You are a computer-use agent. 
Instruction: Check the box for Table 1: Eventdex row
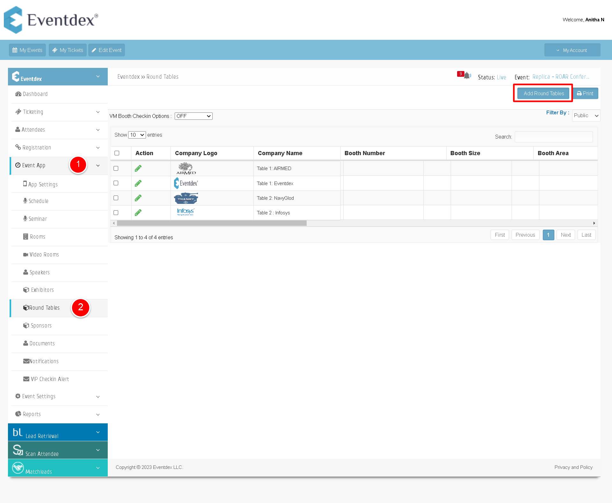[x=116, y=183]
